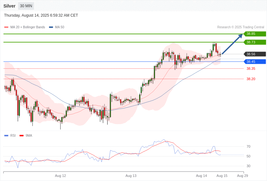Click the Aug 14 date axis label
The width and height of the screenshot is (267, 181).
pos(201,176)
